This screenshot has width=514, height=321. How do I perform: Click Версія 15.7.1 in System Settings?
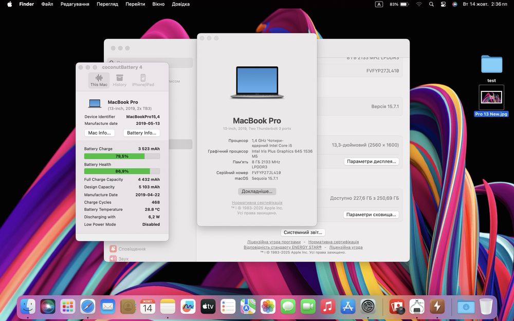pos(385,106)
